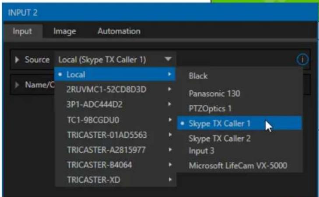This screenshot has height=197, width=319.
Task: Open the TC1-9BCGDU0 submenu
Action: (115, 120)
